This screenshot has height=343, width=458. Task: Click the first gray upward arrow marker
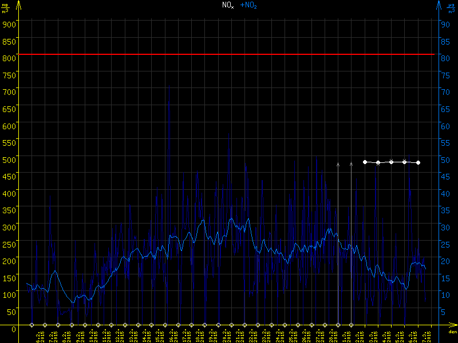tap(338, 164)
